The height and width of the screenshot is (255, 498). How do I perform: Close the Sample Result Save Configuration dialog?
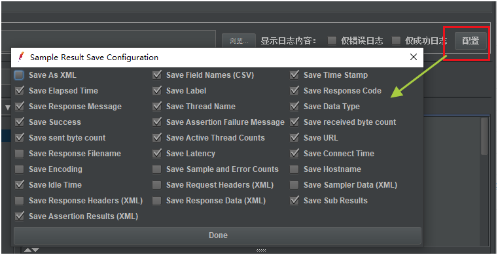pyautogui.click(x=413, y=57)
